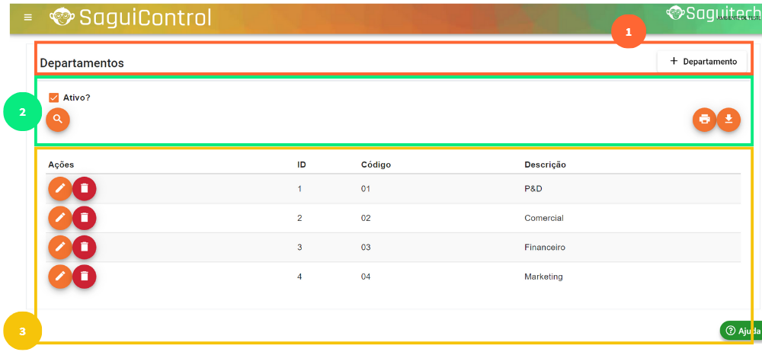Delete the P&D department row

point(85,188)
